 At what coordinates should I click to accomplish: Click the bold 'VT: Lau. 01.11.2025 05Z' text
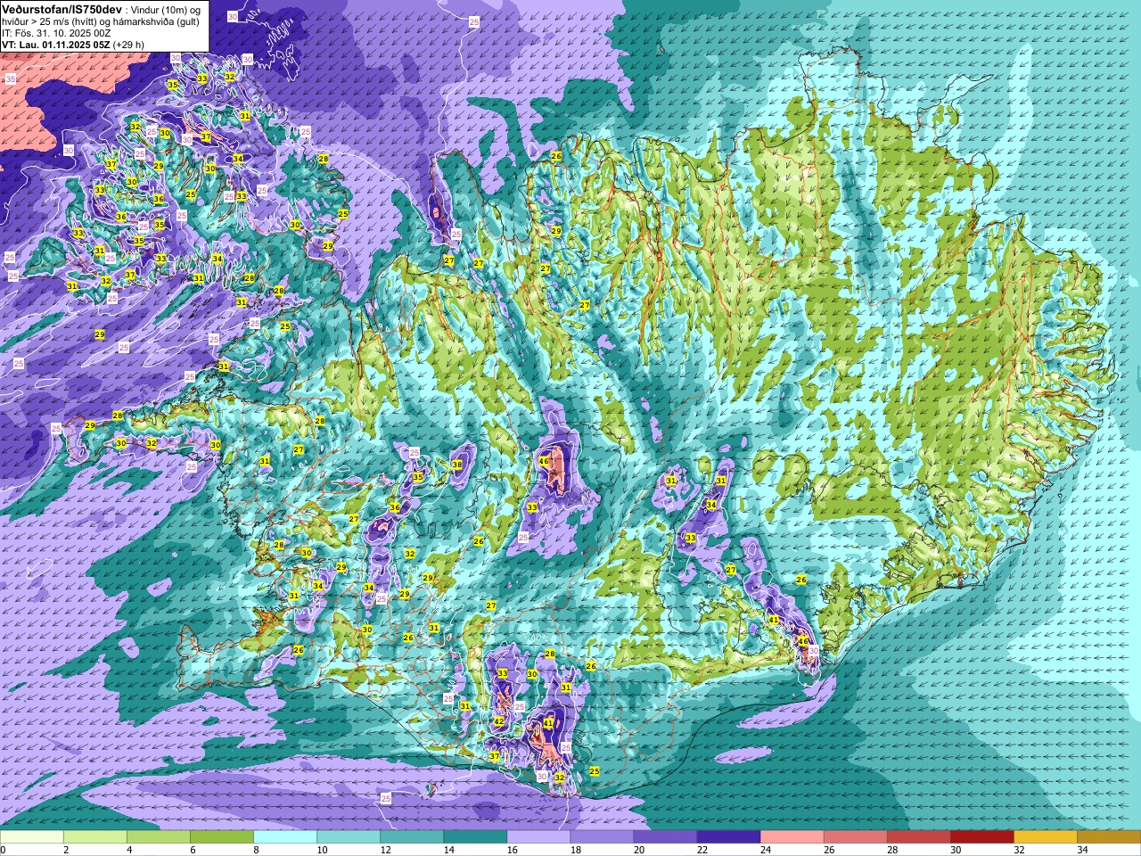coord(55,44)
